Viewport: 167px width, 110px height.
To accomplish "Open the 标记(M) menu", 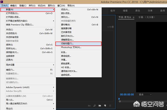I will (x=42, y=6).
